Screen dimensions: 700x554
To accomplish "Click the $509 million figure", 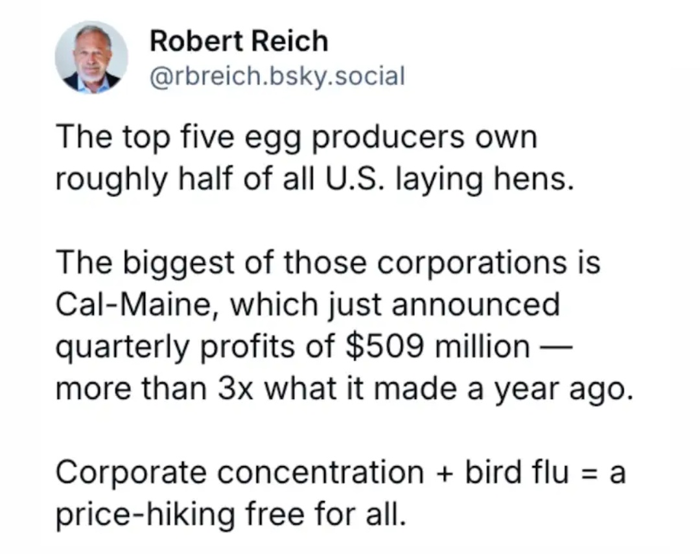I will (438, 347).
